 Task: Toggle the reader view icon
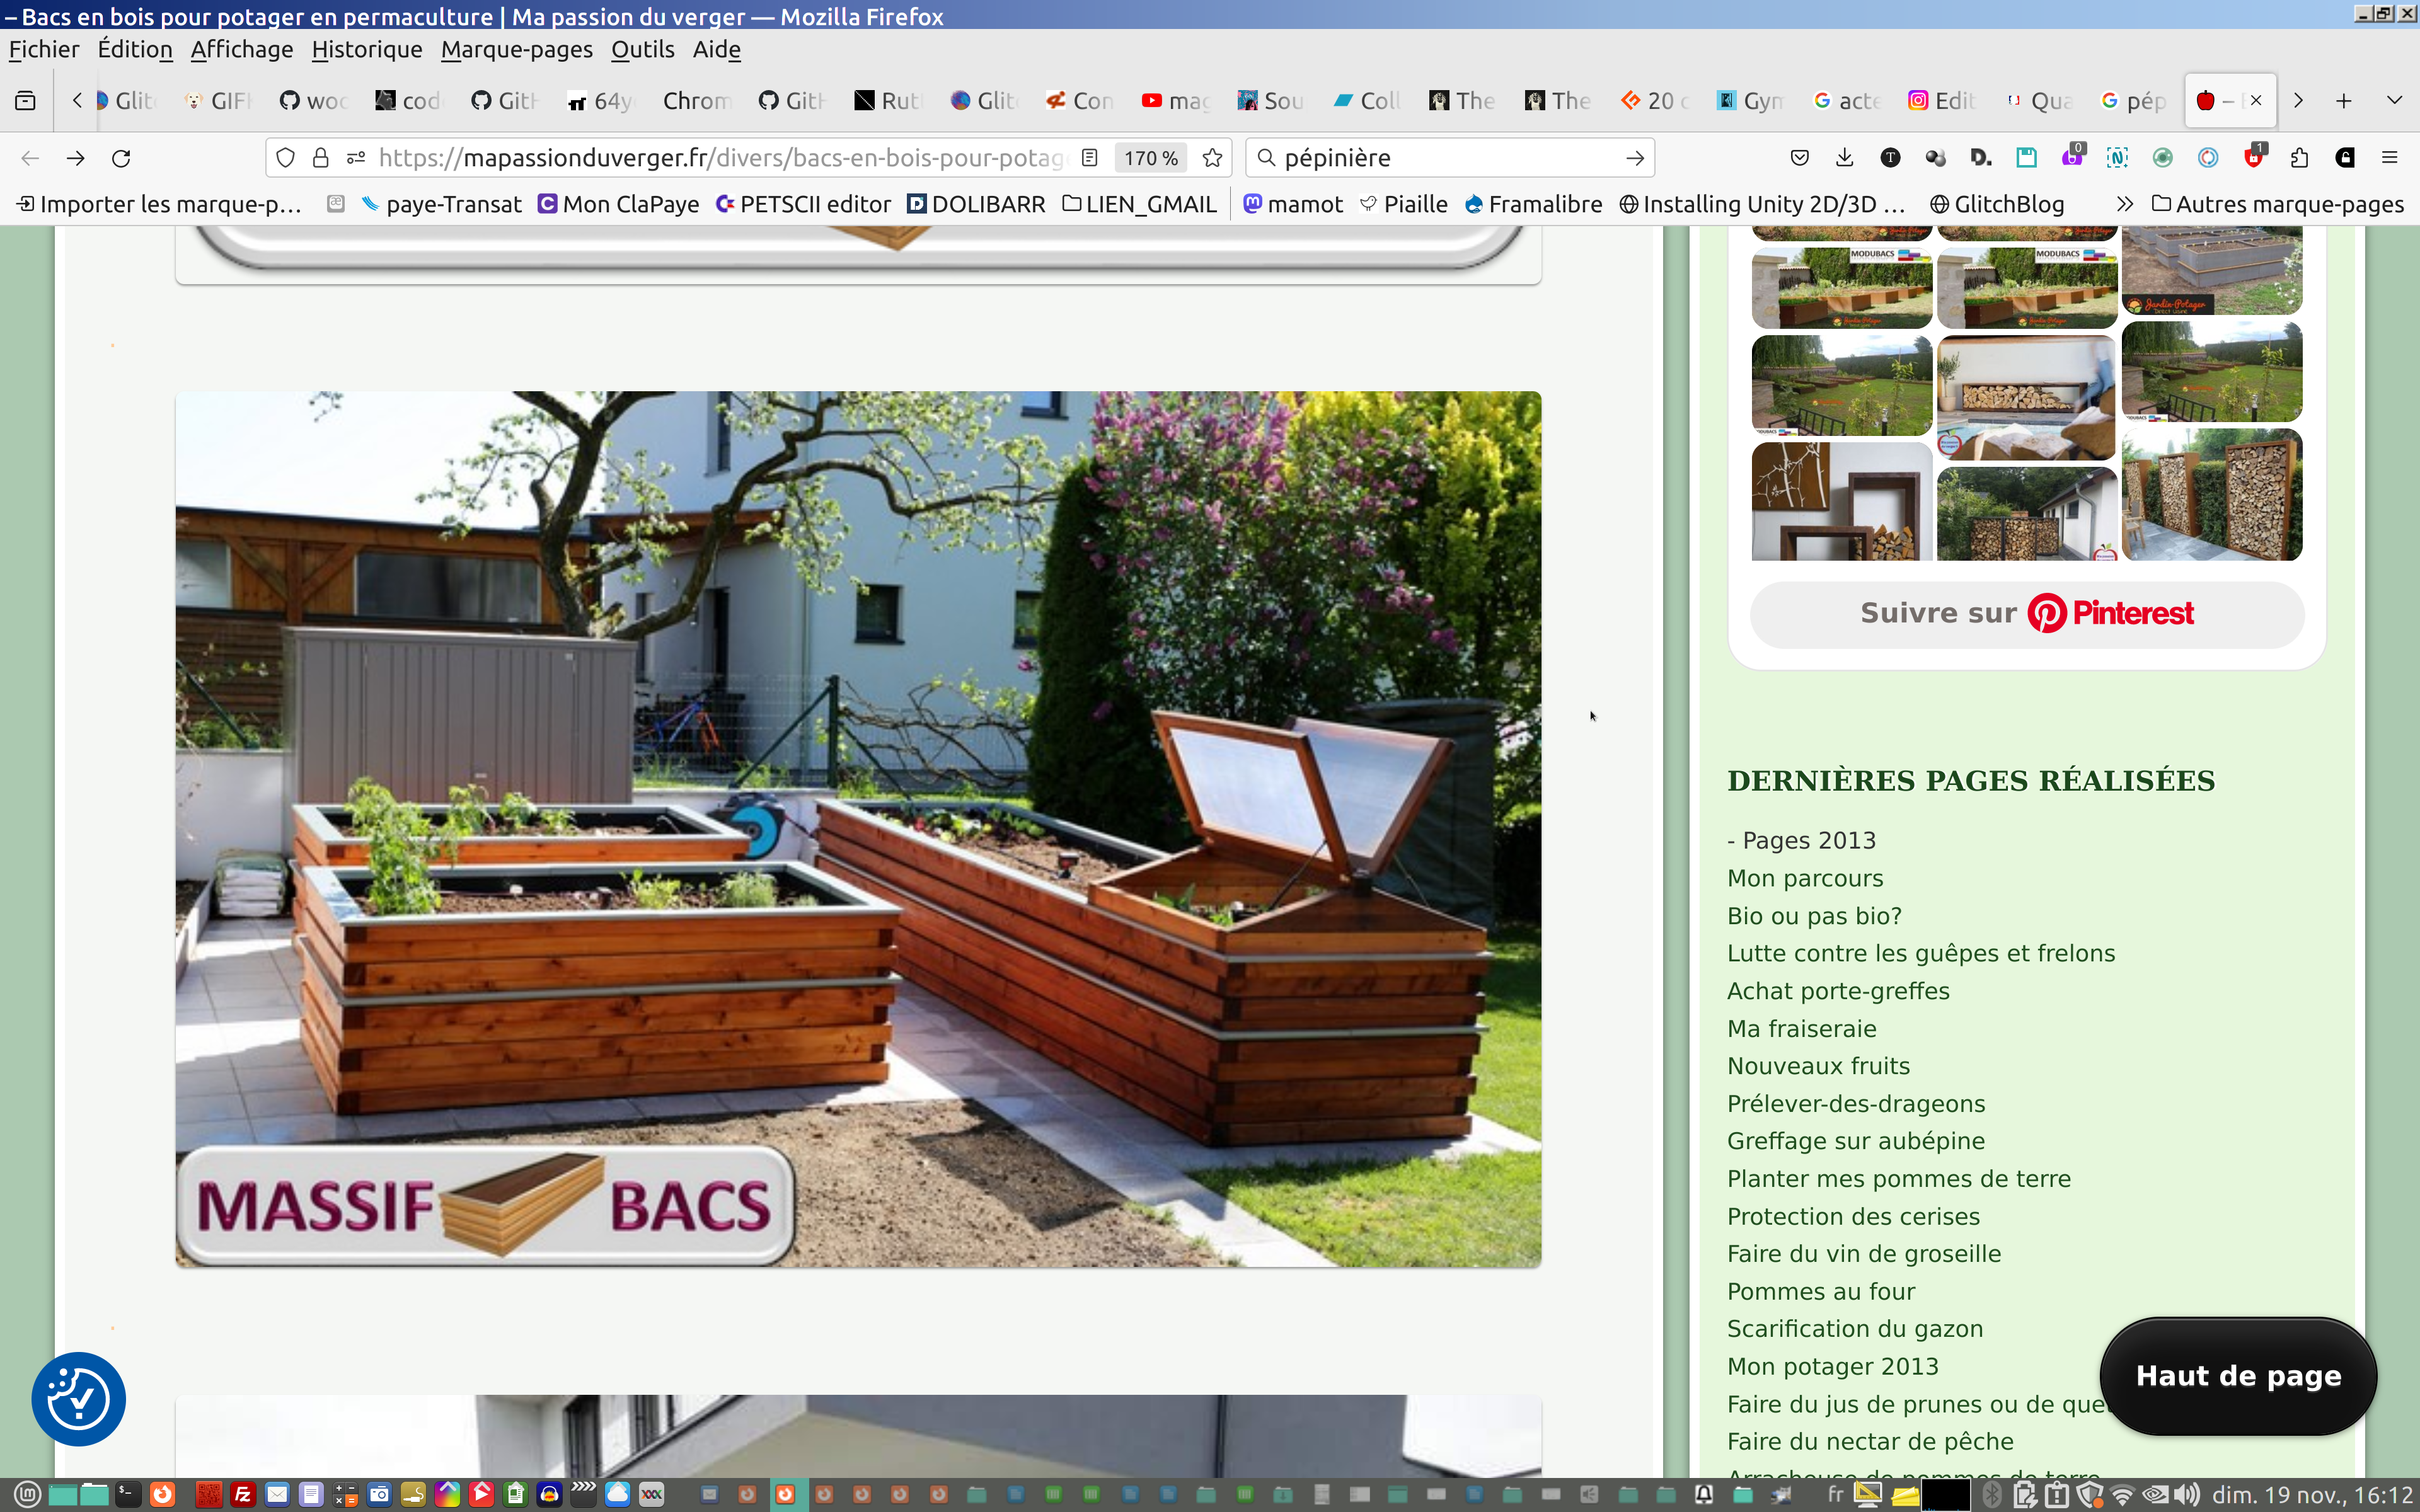coord(1090,158)
